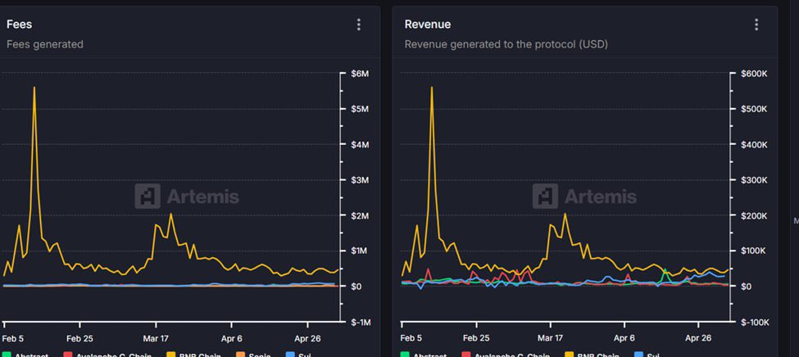Click the Revenue chart title
Screen dimensions: 799x357
(428, 24)
